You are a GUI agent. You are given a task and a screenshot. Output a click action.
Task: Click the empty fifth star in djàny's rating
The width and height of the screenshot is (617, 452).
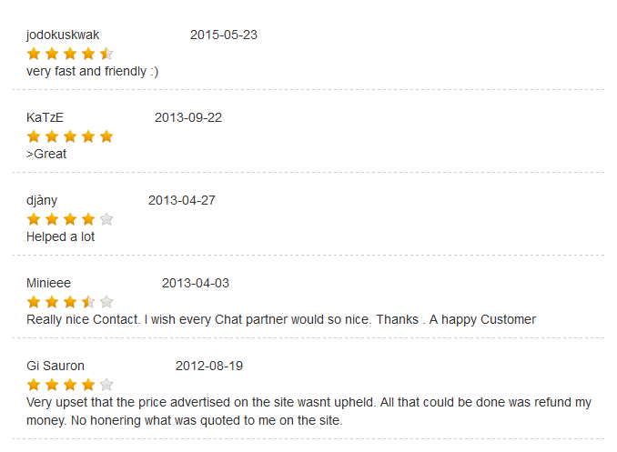[x=106, y=219]
